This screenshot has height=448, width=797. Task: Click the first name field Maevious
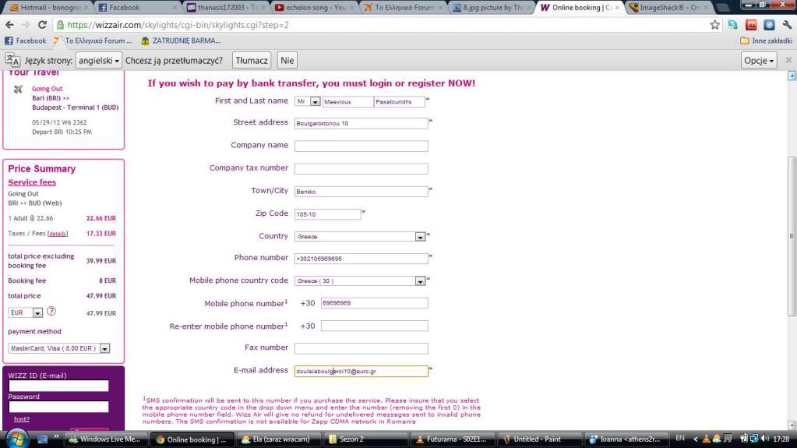347,102
